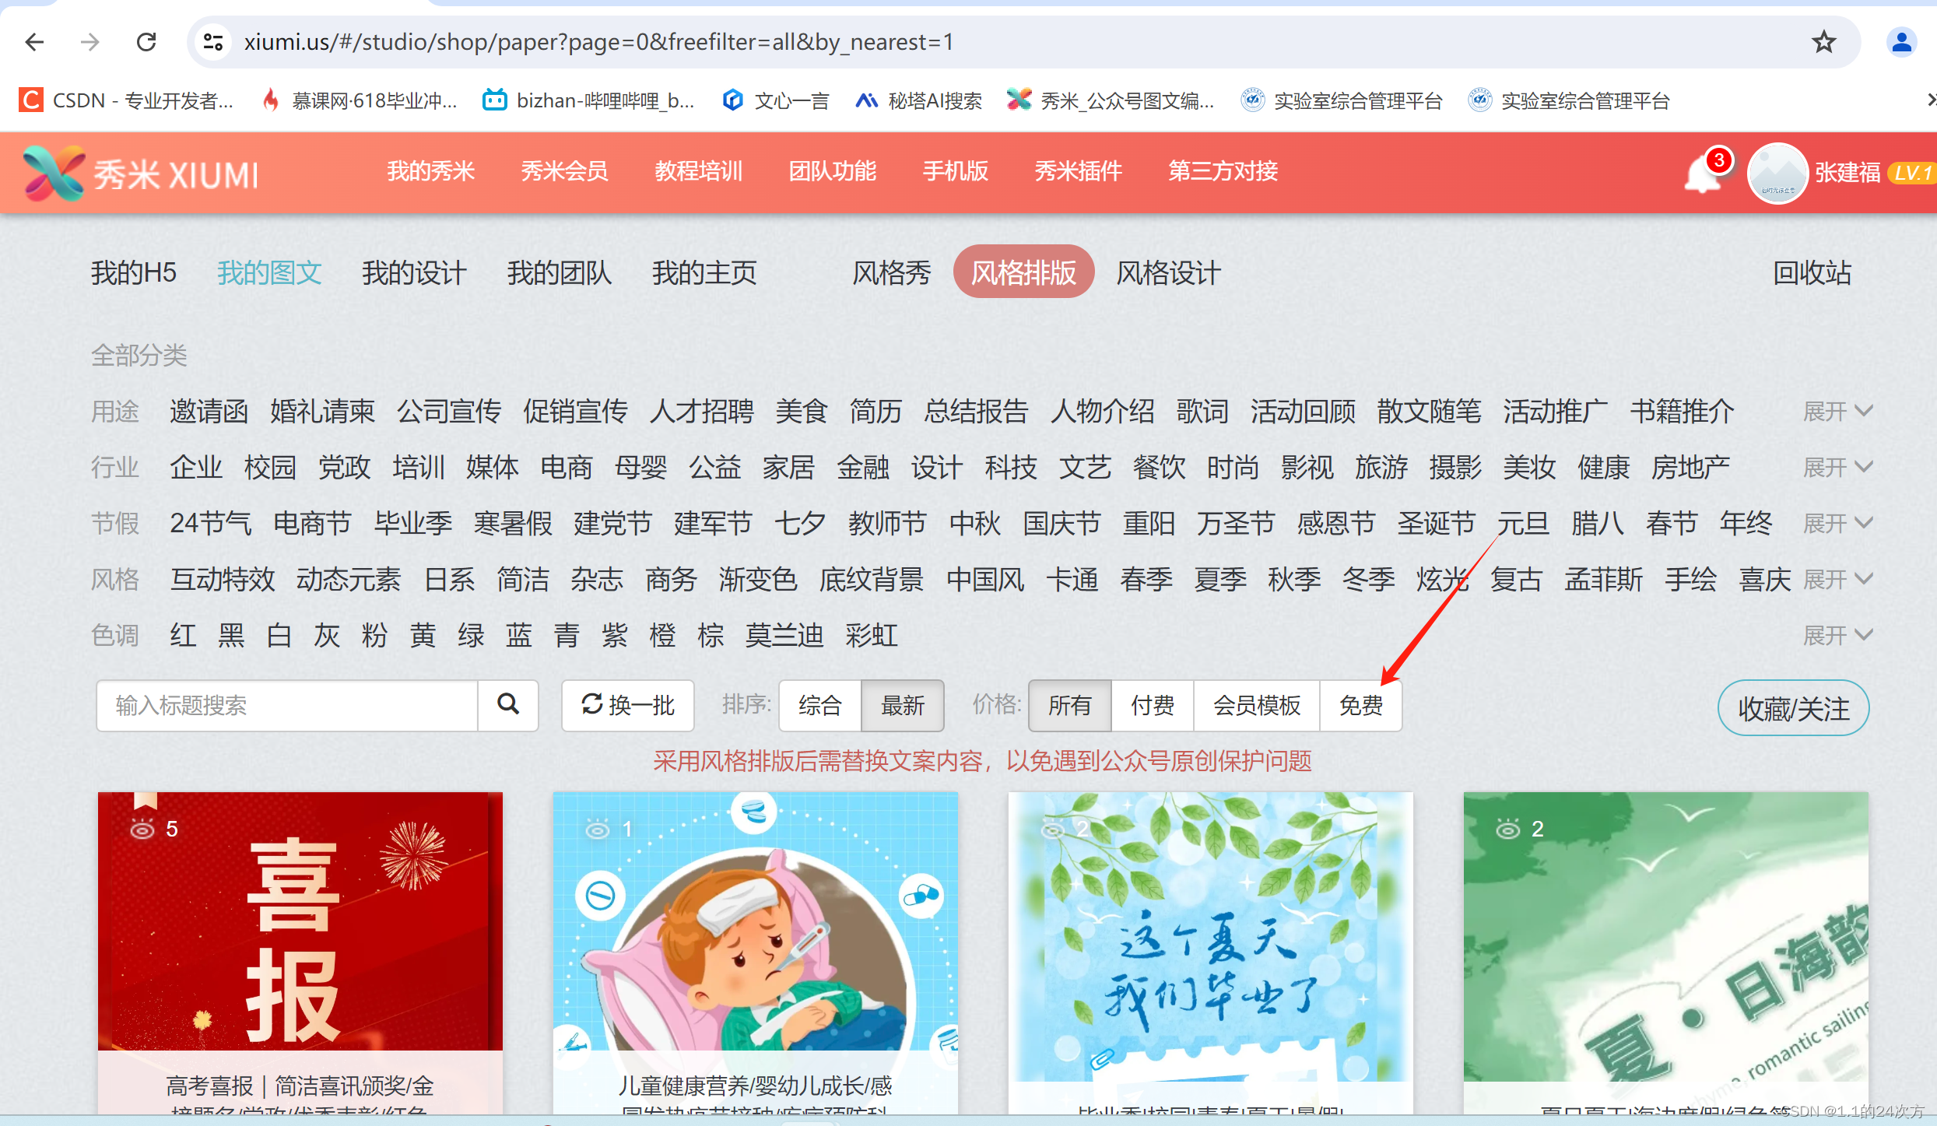1937x1126 pixels.
Task: Click the 收藏/关注 button
Action: tap(1793, 708)
